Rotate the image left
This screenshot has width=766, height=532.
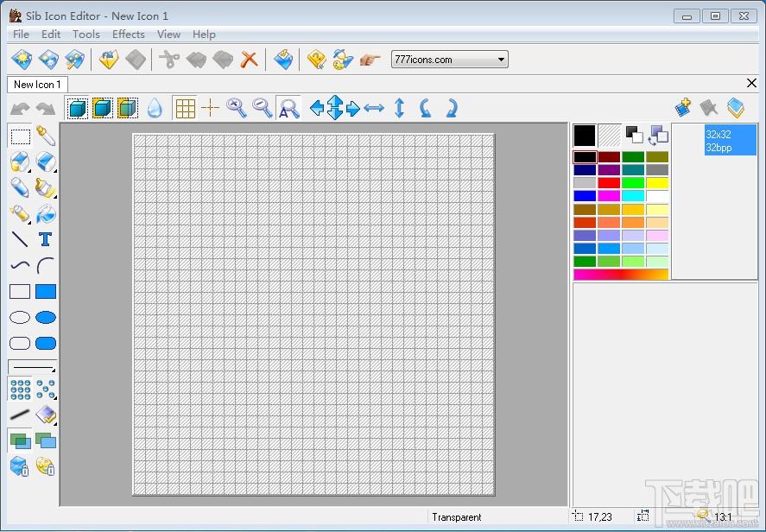click(x=426, y=108)
